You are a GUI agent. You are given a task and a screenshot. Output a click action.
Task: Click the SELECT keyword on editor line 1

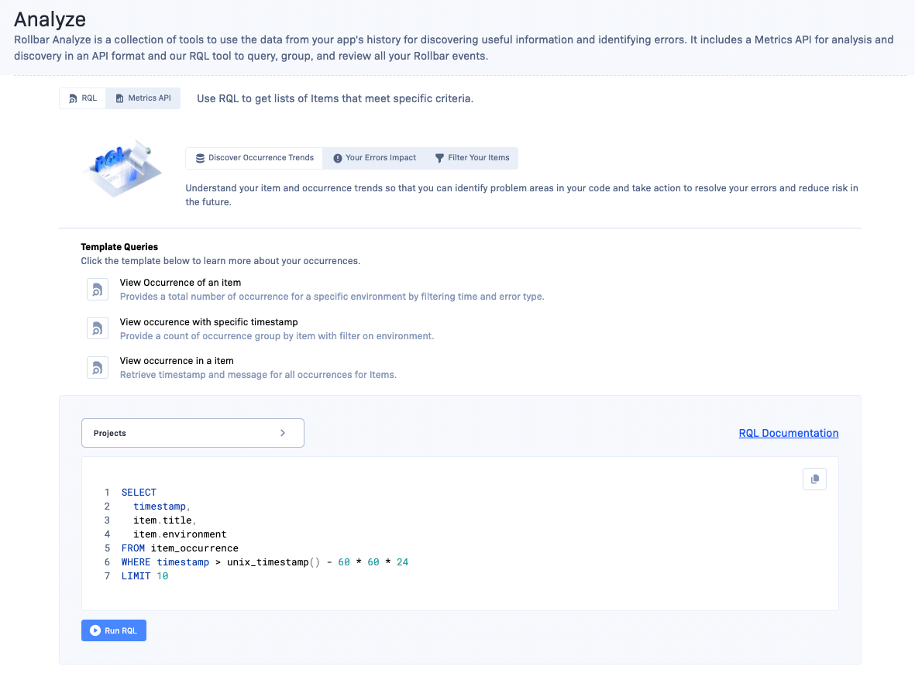pos(139,493)
